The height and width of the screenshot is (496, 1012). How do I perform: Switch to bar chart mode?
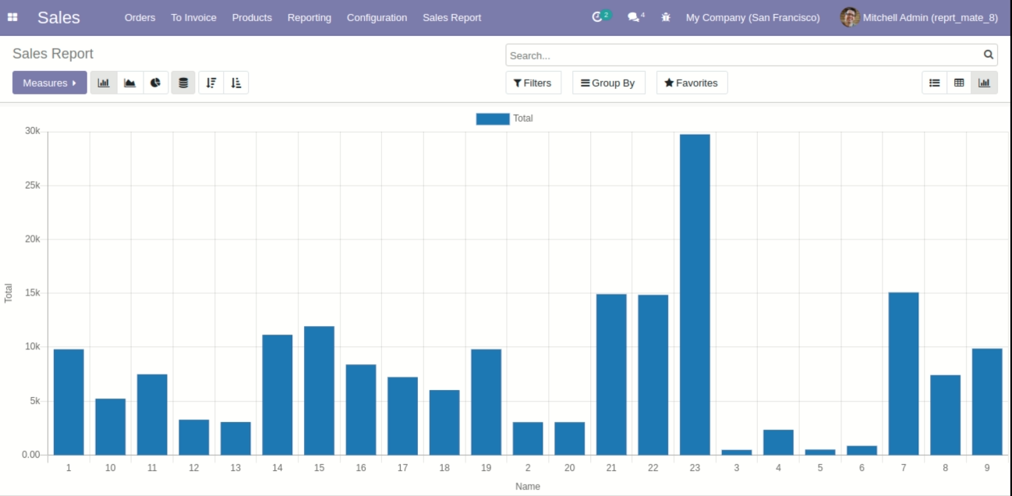[104, 83]
